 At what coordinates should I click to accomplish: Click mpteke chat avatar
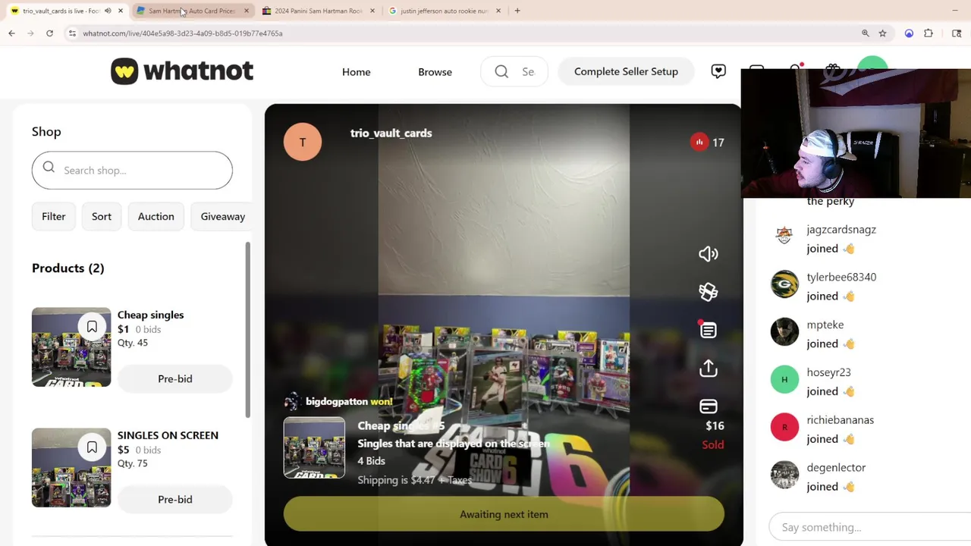click(x=784, y=331)
